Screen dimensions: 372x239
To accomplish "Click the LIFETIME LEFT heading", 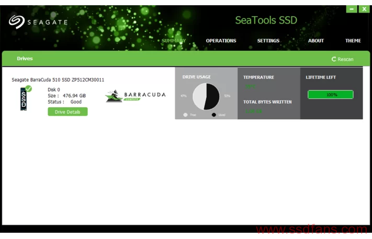I will click(321, 77).
